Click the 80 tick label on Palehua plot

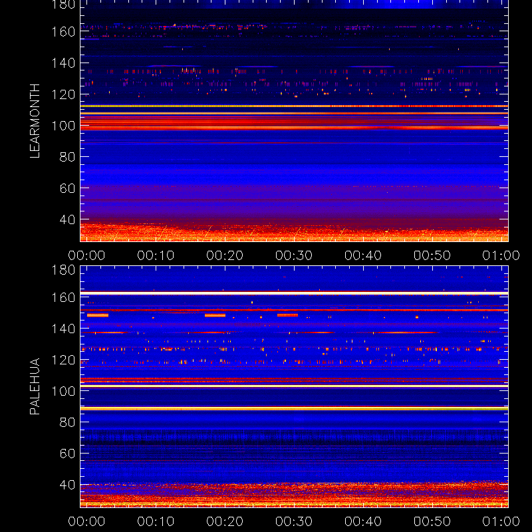click(x=67, y=422)
